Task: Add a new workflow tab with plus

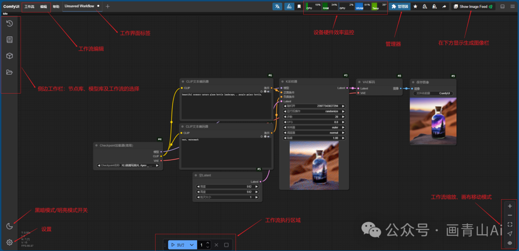Action: [x=108, y=6]
